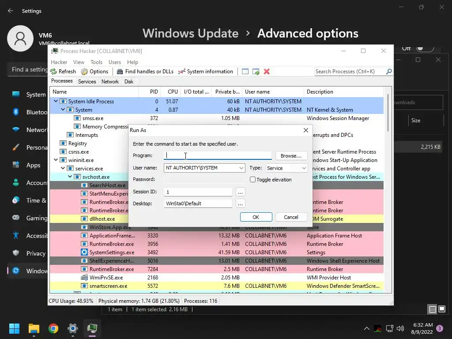
Task: Open File Explorer from taskbar
Action: coord(34,328)
